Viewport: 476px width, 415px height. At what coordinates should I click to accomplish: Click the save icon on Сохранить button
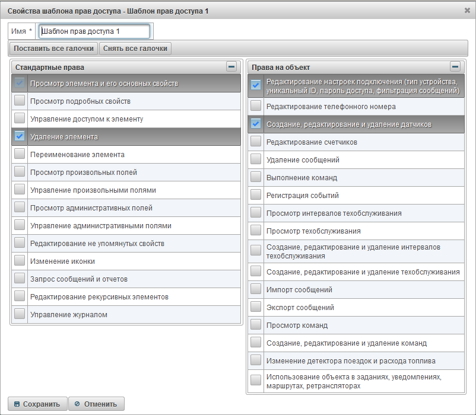pyautogui.click(x=17, y=404)
